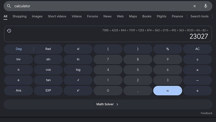
Task: Start voice search with microphone icon
Action: point(206,6)
